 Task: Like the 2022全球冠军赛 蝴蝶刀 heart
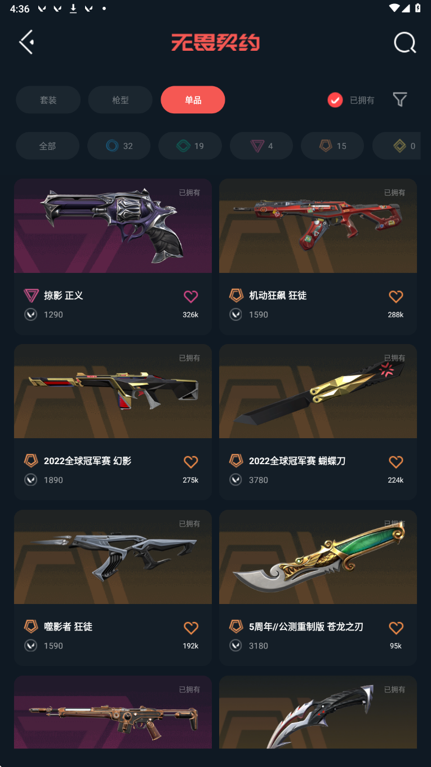[396, 462]
